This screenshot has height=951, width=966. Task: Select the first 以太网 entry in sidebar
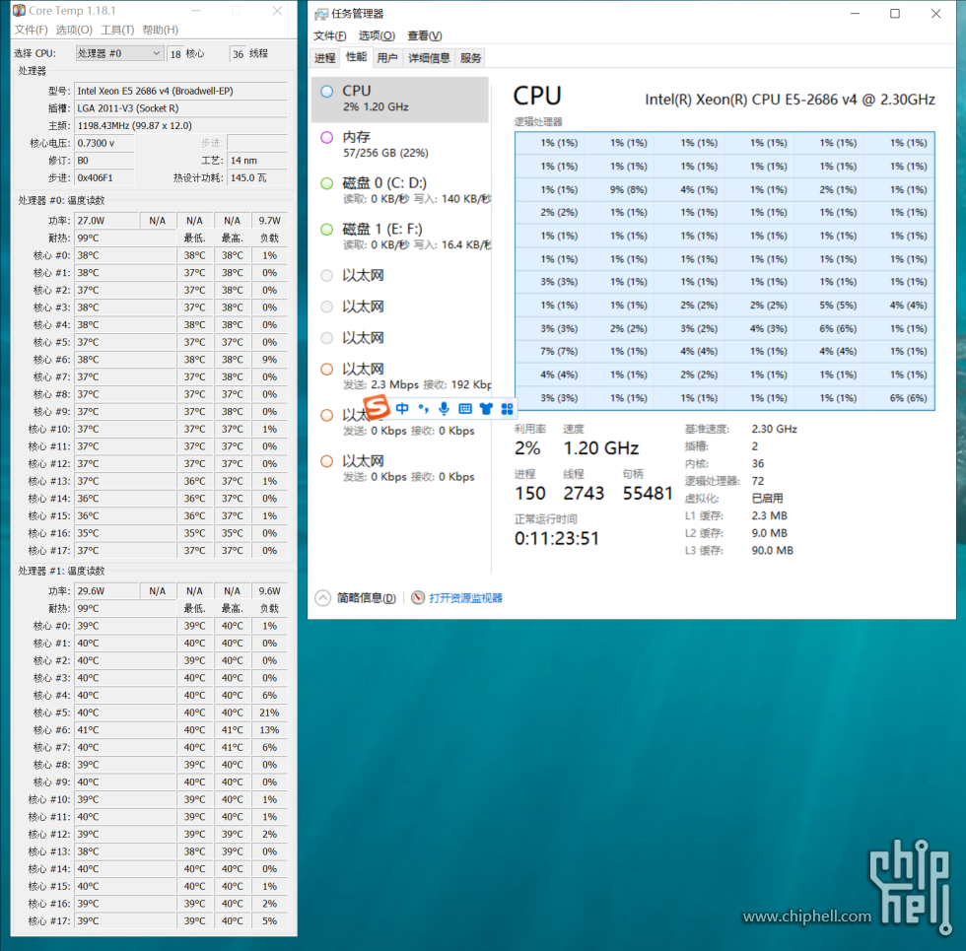pyautogui.click(x=400, y=275)
